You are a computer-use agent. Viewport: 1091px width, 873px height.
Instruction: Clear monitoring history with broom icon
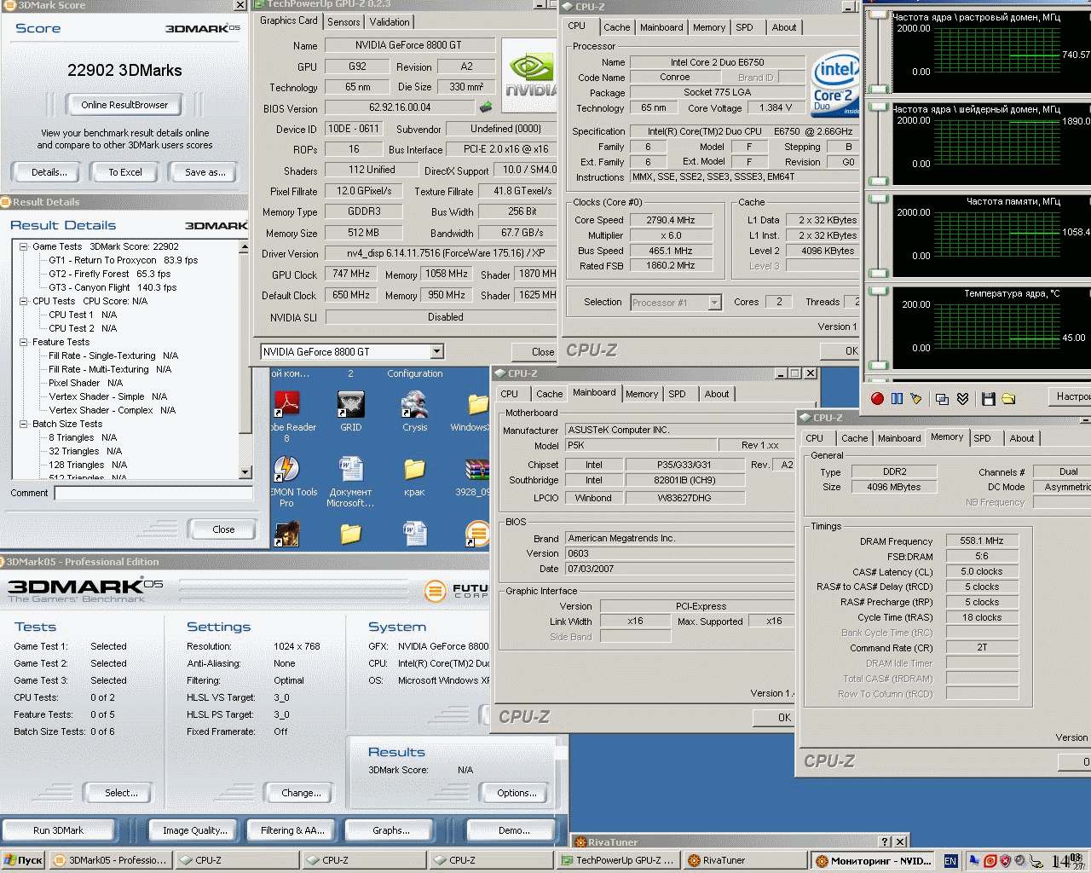click(x=916, y=398)
